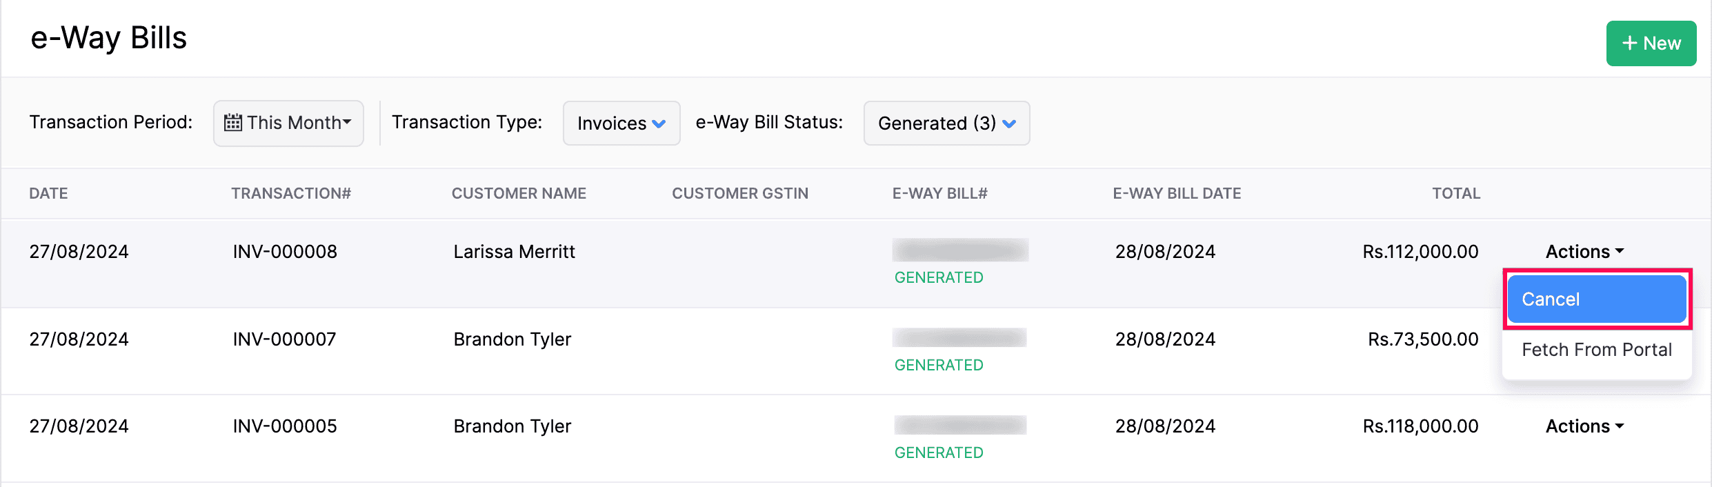Open the This Month period dropdown

point(288,123)
